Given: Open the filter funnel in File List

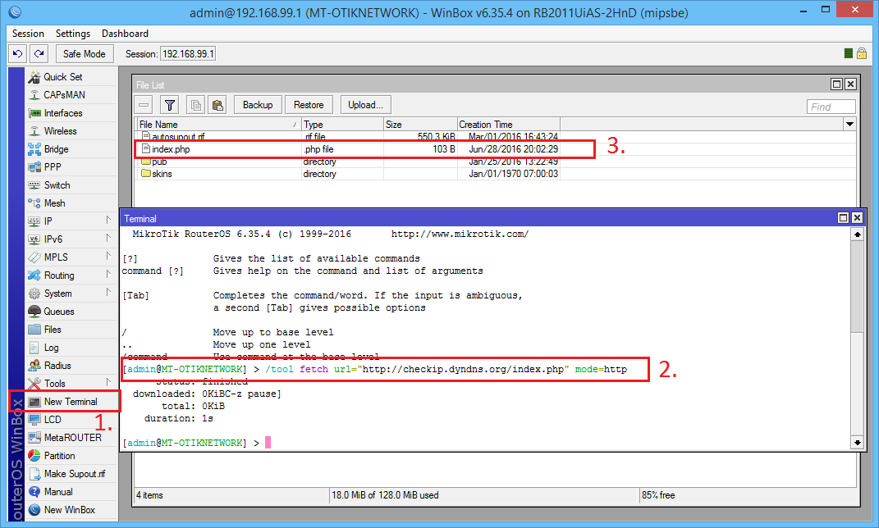Looking at the screenshot, I should 169,105.
